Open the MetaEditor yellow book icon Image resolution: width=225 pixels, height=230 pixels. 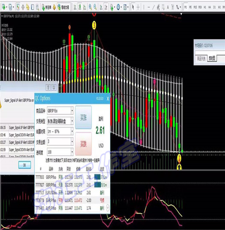pyautogui.click(x=54, y=7)
